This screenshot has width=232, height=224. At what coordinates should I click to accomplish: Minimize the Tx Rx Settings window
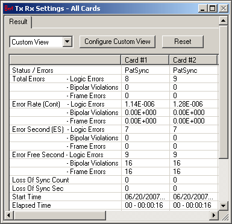pos(203,8)
